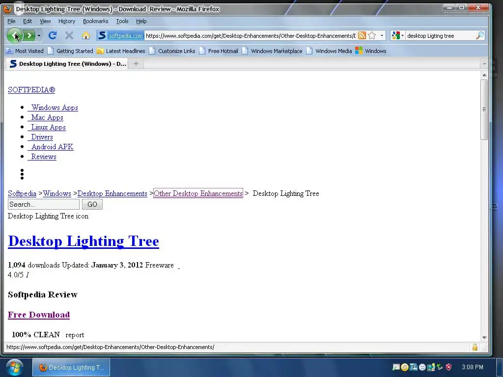Select the Desktop Lighting Tree (Windows) tab
Viewport: 503px width, 377px height.
click(x=67, y=64)
